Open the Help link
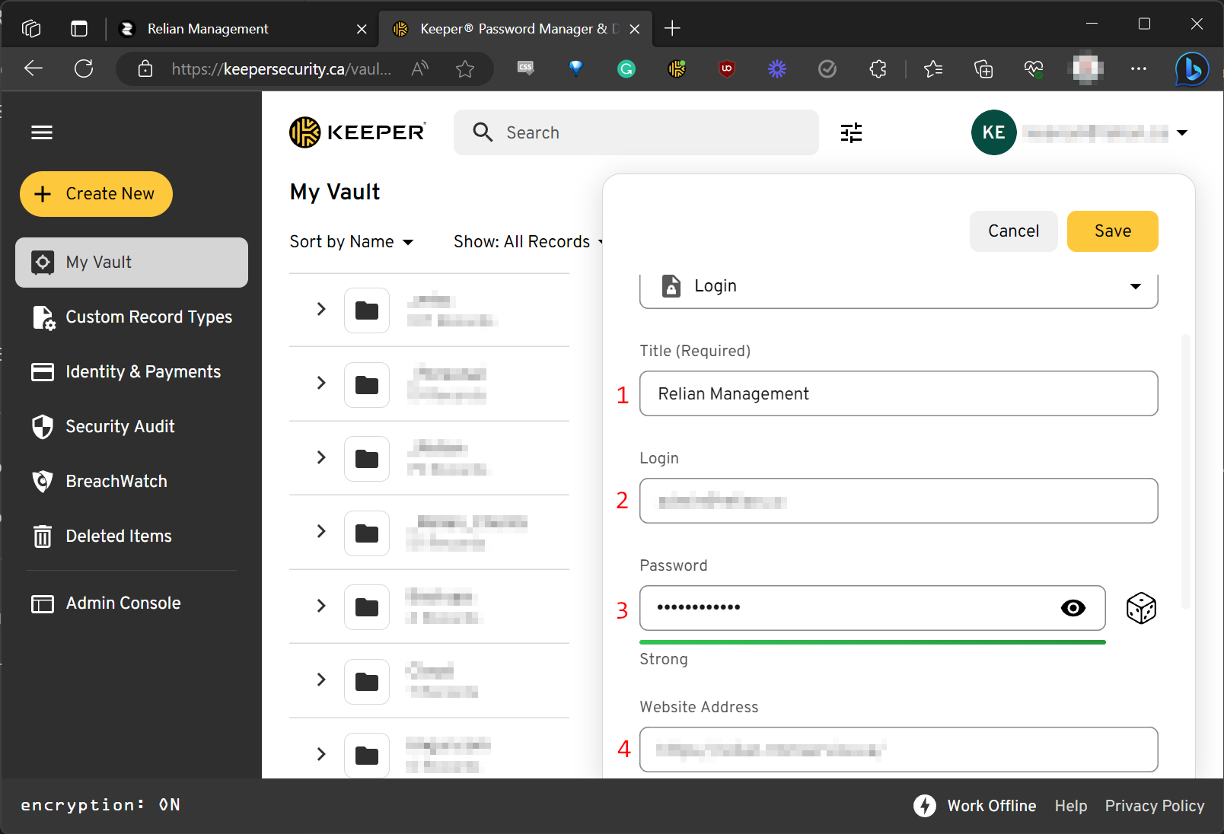 1070,806
